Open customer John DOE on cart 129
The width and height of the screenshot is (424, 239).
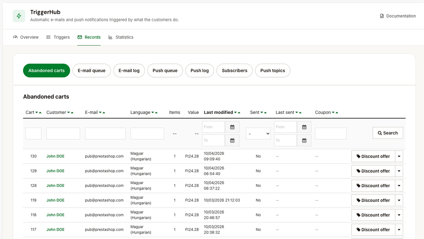pos(56,171)
